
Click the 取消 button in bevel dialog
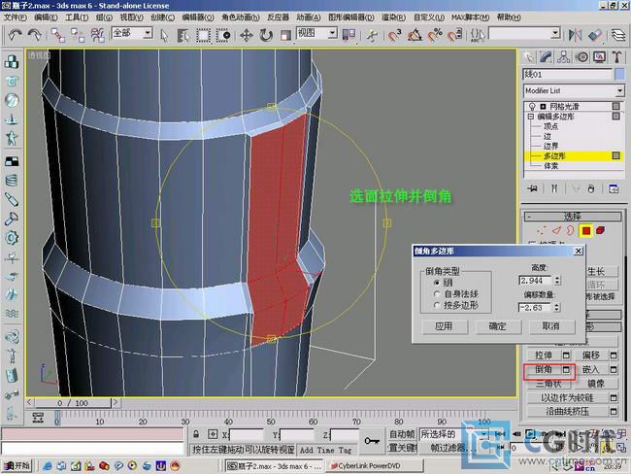click(x=551, y=326)
